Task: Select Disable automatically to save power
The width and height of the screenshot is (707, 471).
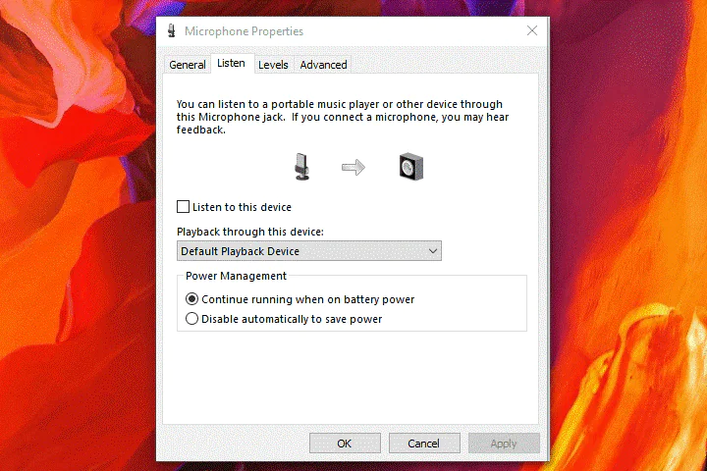Action: pyautogui.click(x=191, y=319)
